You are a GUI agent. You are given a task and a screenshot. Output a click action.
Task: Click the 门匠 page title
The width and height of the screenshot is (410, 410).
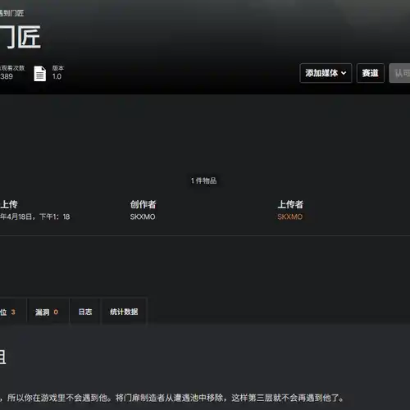click(20, 37)
